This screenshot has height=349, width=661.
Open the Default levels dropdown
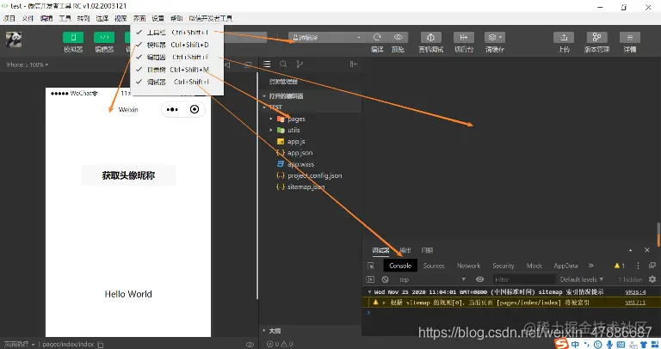[581, 279]
